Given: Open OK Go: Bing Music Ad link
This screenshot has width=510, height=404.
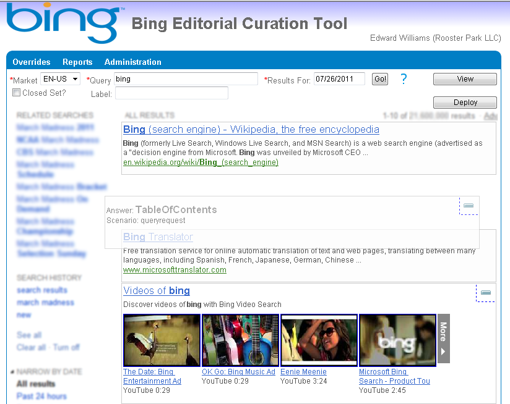Looking at the screenshot, I should 238,372.
